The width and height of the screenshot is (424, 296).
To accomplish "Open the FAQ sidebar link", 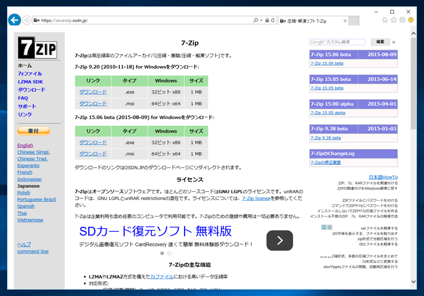I will pos(23,98).
